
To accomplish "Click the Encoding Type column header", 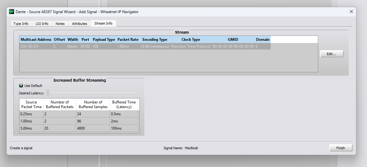I will 155,40.
